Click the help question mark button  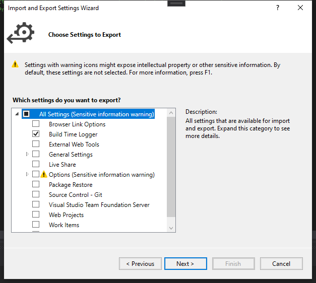coord(278,8)
